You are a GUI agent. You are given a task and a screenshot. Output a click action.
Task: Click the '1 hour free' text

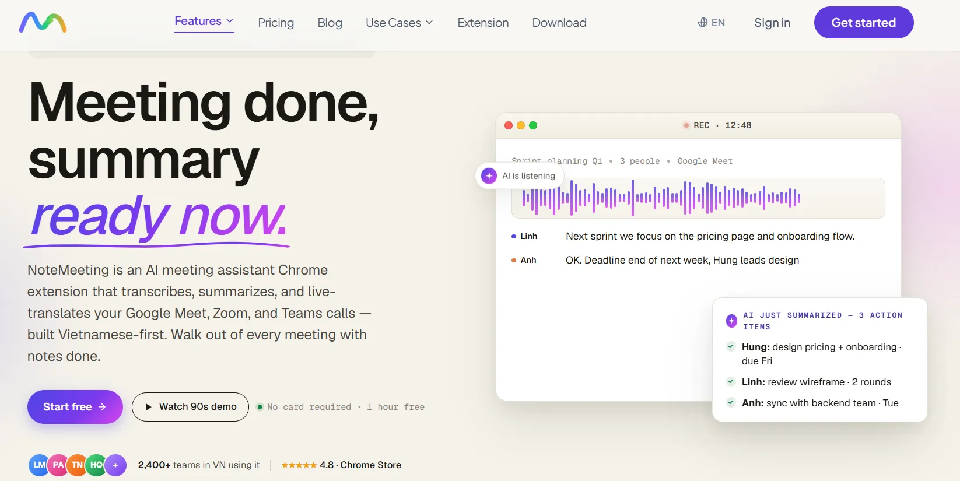tap(395, 407)
